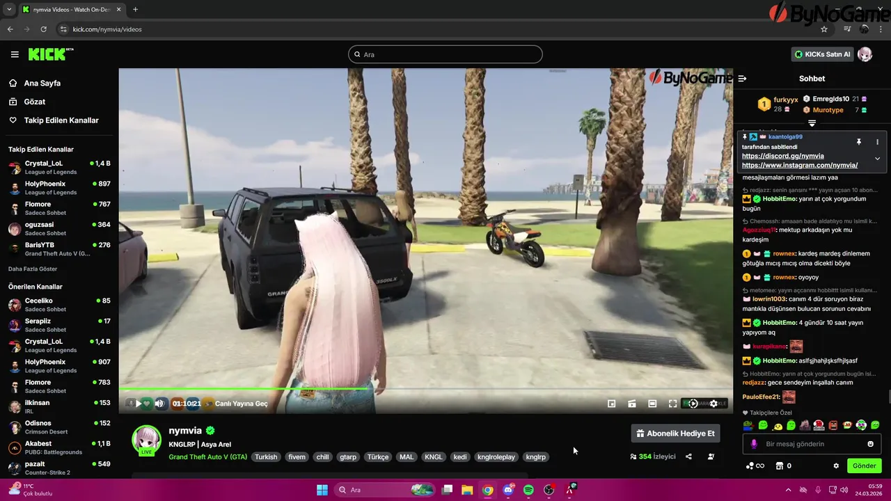Expand Daha Fazla Göster in sidebar
This screenshot has width=891, height=501.
coord(33,269)
